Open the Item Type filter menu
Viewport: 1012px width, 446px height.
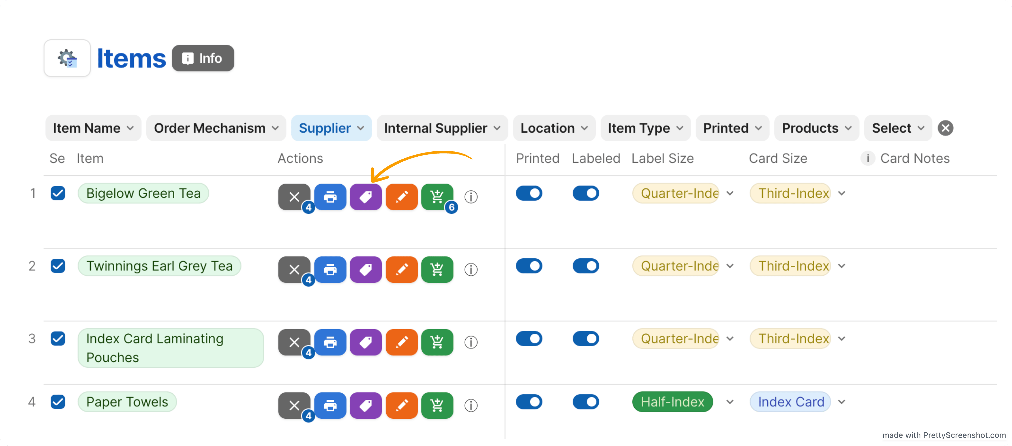(x=645, y=128)
